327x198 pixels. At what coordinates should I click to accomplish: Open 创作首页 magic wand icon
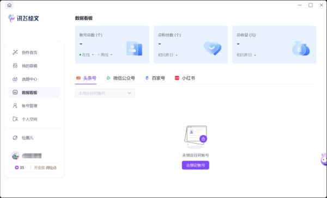pyautogui.click(x=15, y=52)
